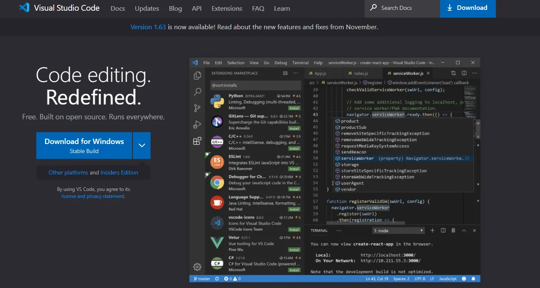Click 'Ln 43, Col 19' in status bar
This screenshot has height=288, width=540.
tap(377, 279)
